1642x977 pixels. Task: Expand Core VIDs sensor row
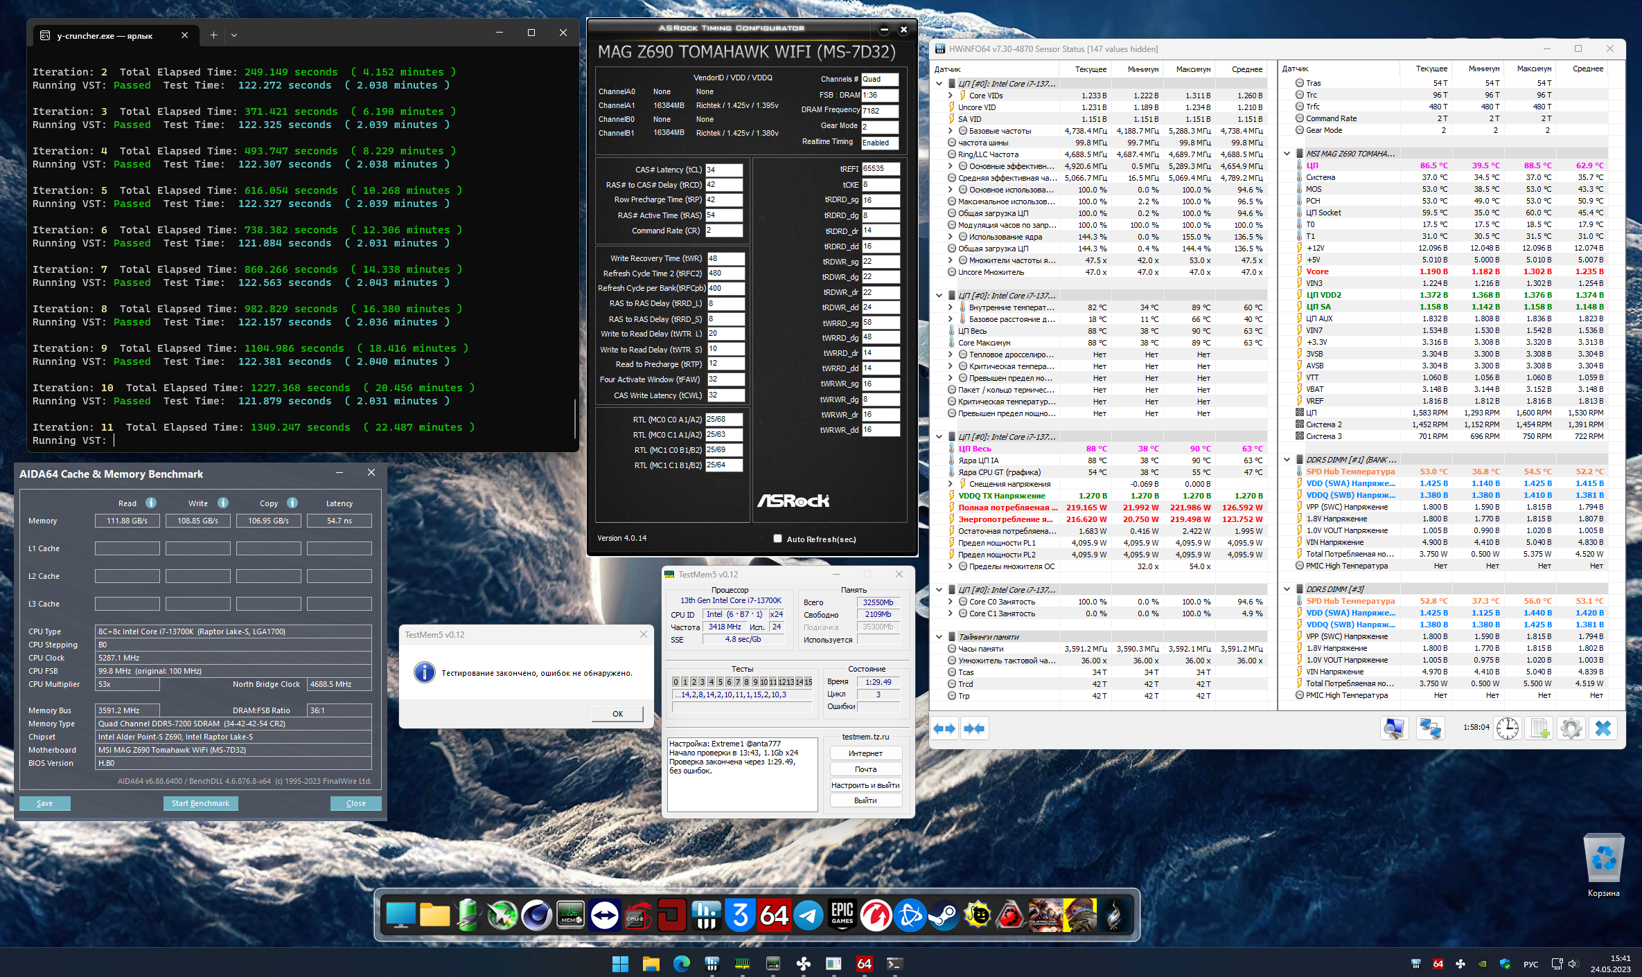[951, 96]
